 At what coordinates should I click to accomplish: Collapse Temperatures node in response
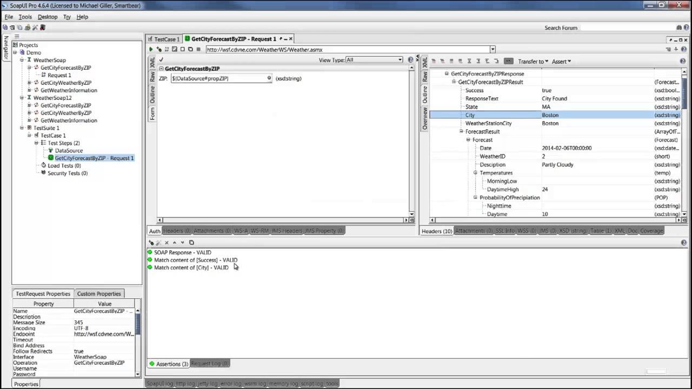pos(475,173)
